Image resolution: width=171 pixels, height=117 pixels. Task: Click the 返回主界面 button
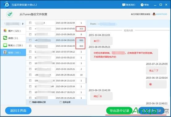pyautogui.click(x=18, y=110)
